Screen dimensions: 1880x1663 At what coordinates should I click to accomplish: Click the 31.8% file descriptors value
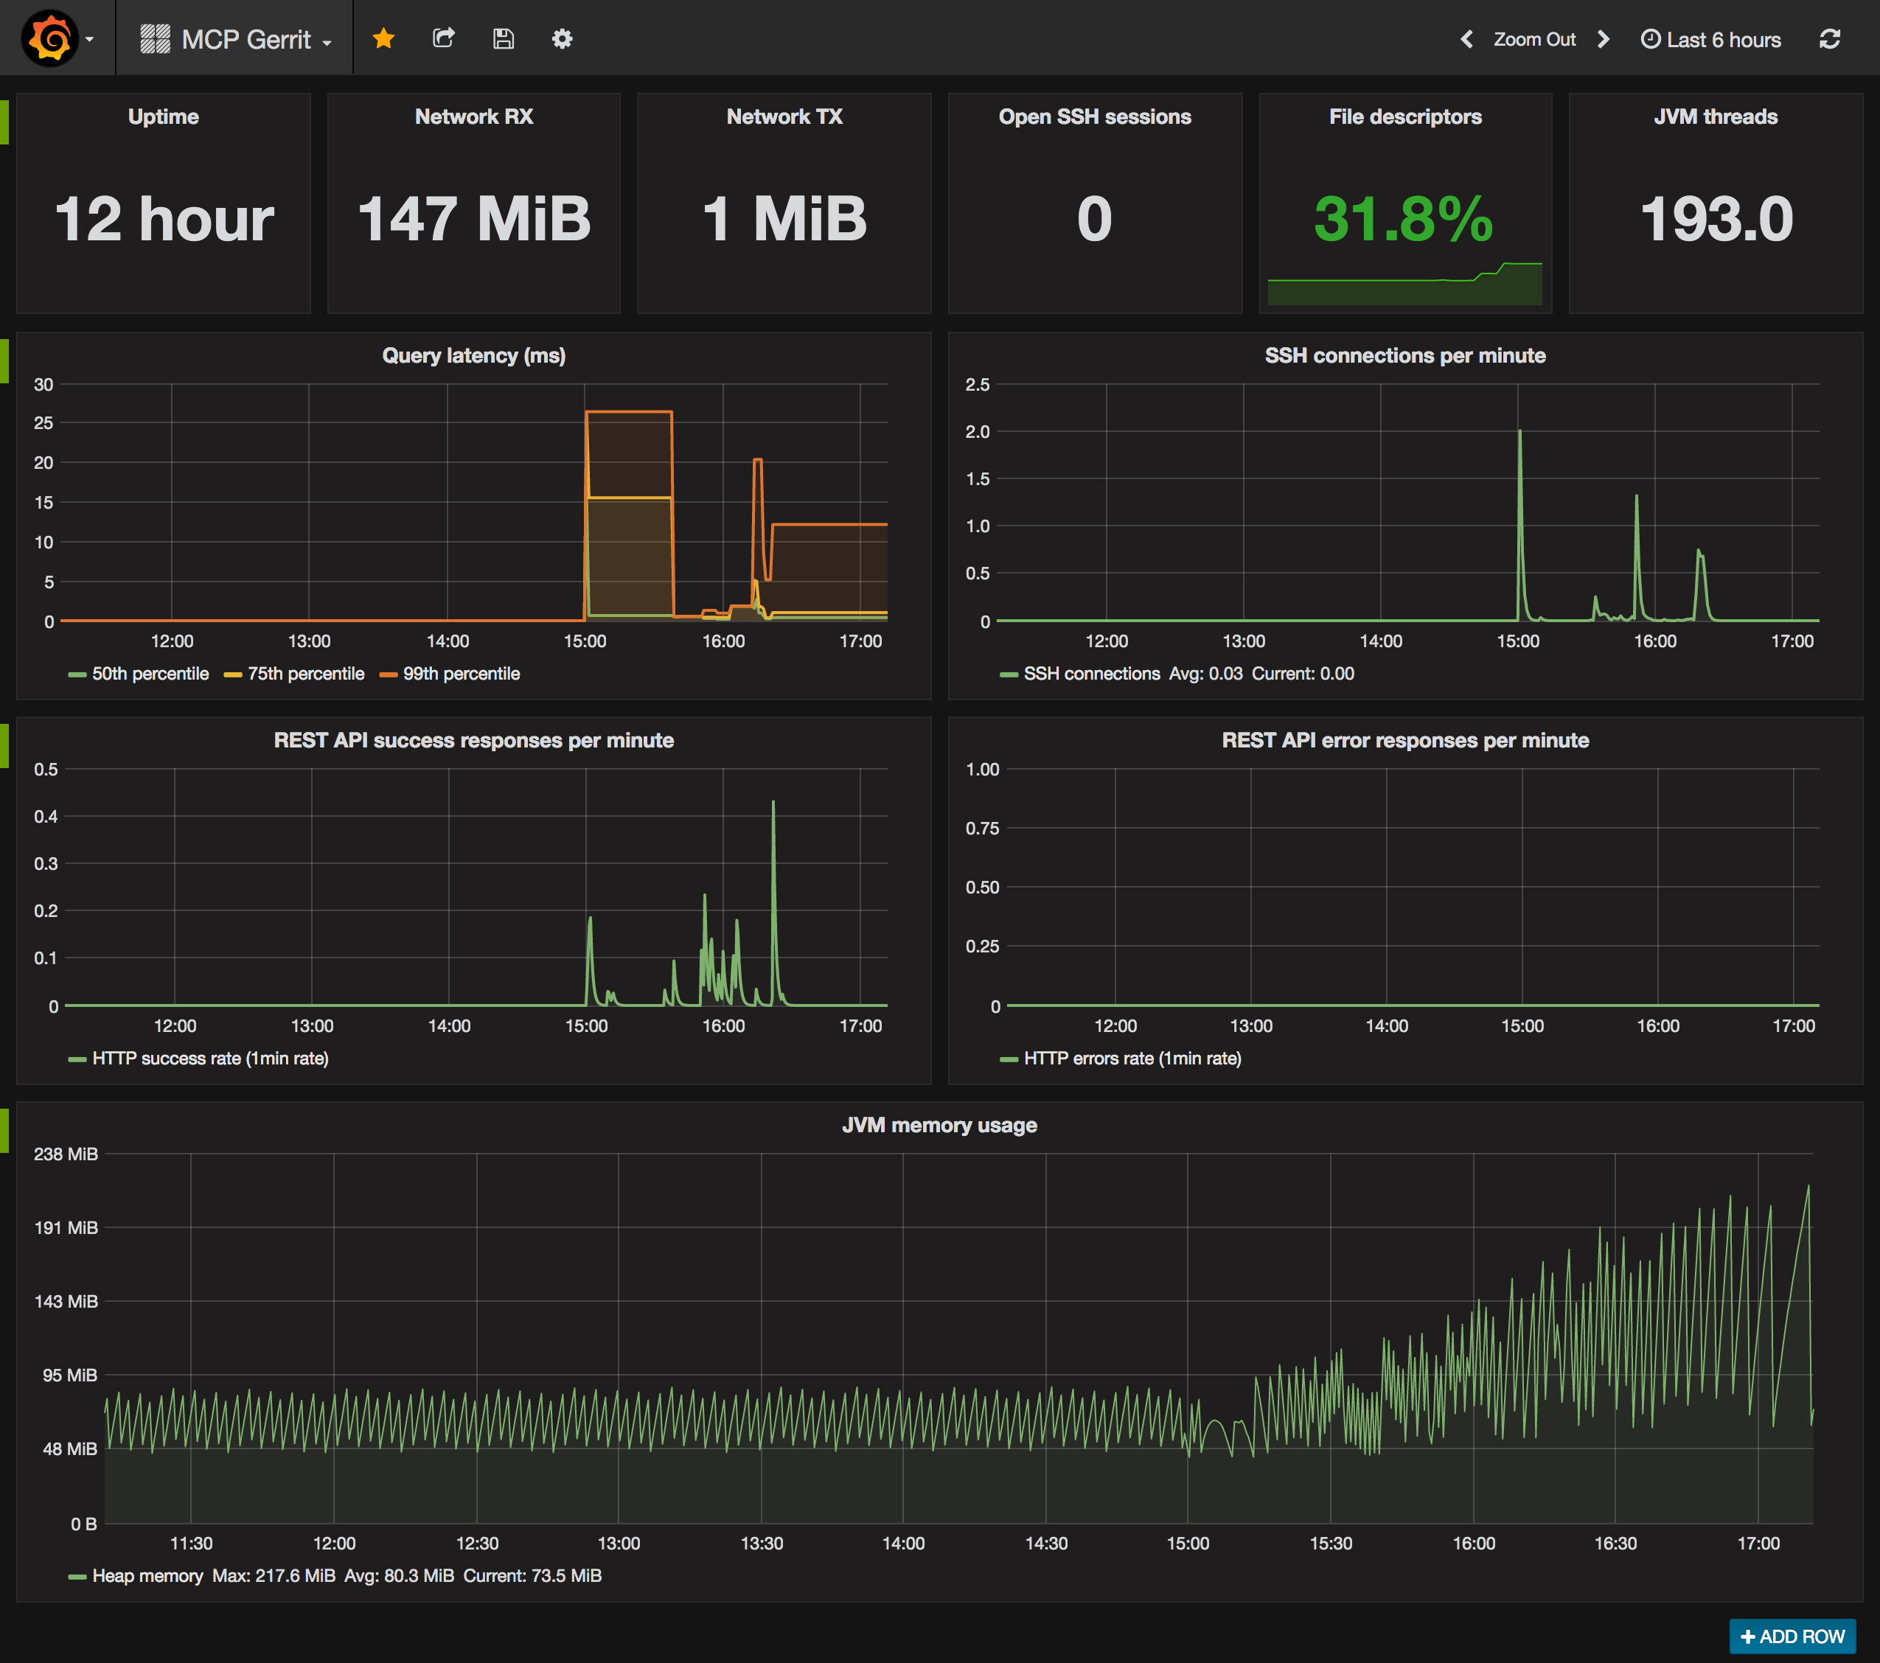point(1404,219)
